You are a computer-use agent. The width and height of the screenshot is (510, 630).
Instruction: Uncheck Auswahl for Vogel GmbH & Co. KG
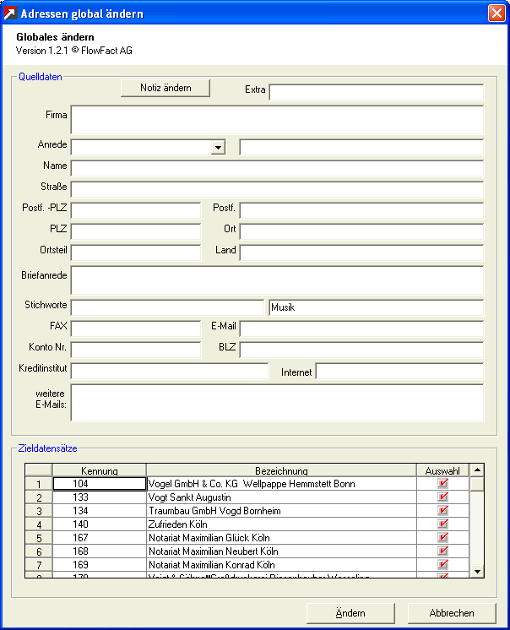(x=443, y=483)
